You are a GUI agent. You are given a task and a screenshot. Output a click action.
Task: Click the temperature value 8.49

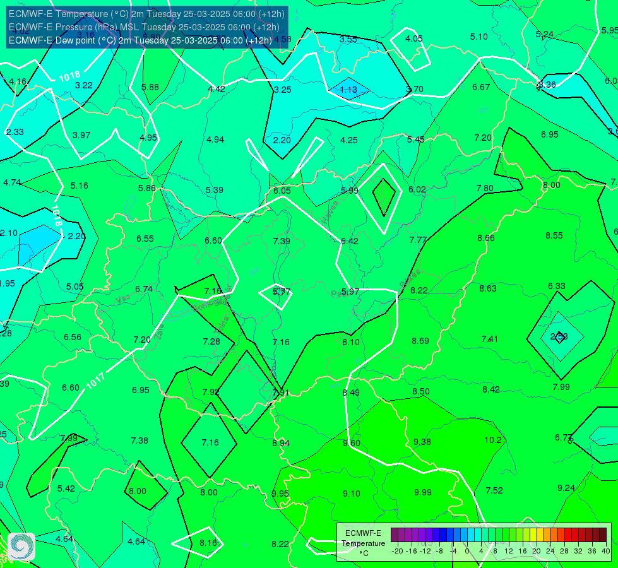click(x=351, y=393)
